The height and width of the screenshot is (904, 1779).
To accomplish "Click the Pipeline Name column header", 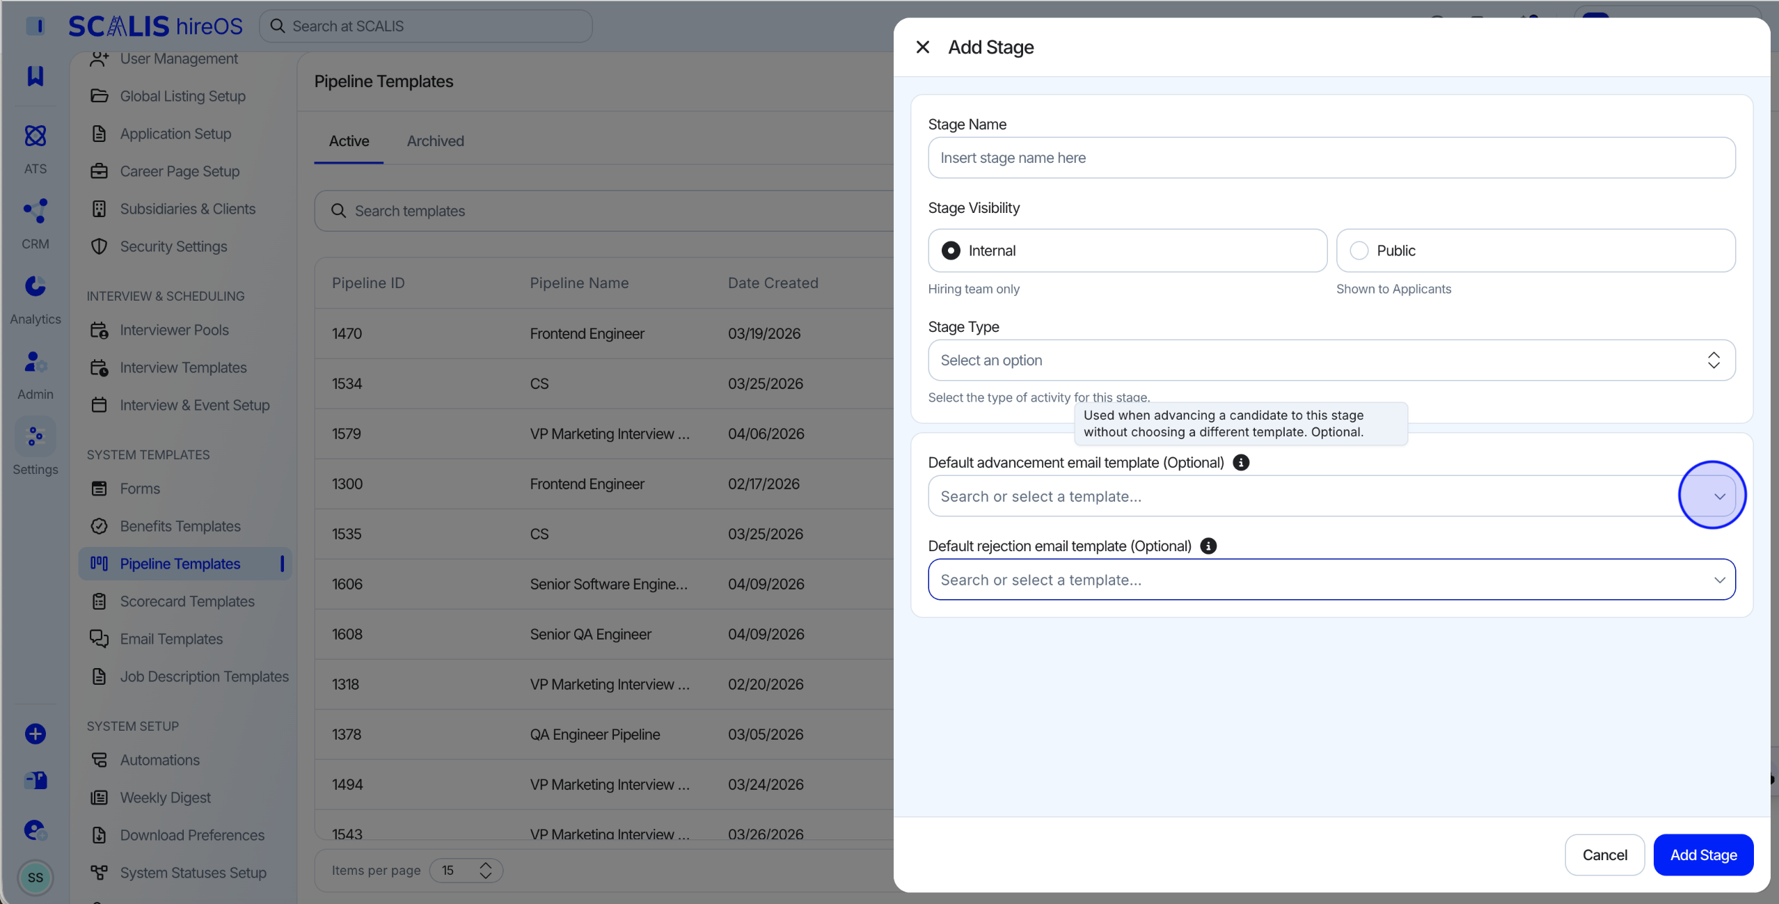I will point(579,283).
